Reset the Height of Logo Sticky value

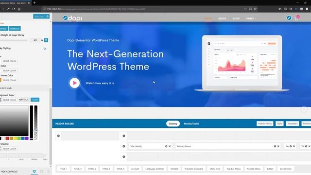[x=46, y=40]
